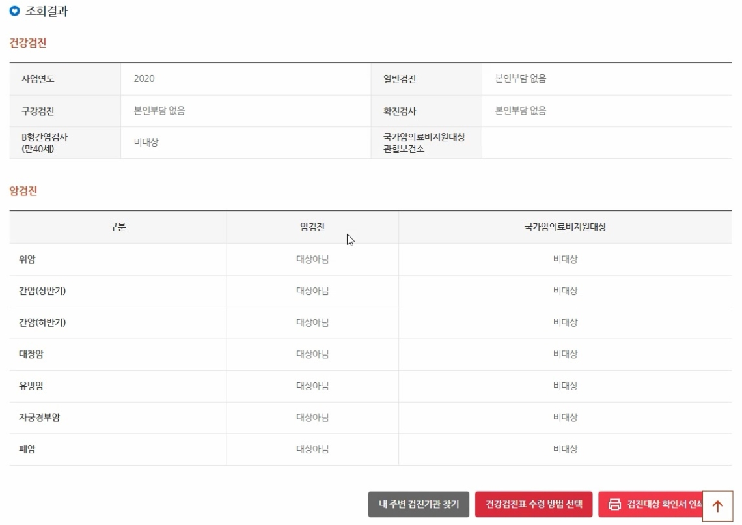Open 내 주변 검진기관 찾기
742x525 pixels.
(419, 504)
